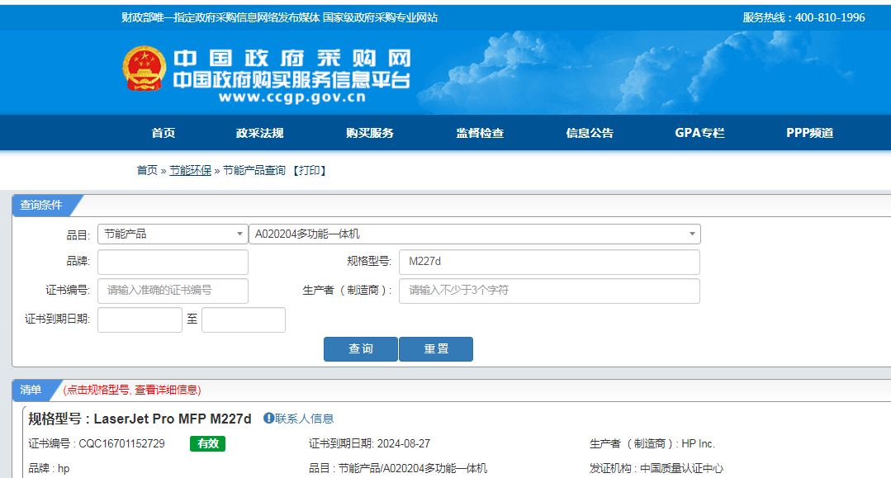
Task: Follow the 节能环保 breadcrumb link
Action: [x=191, y=170]
